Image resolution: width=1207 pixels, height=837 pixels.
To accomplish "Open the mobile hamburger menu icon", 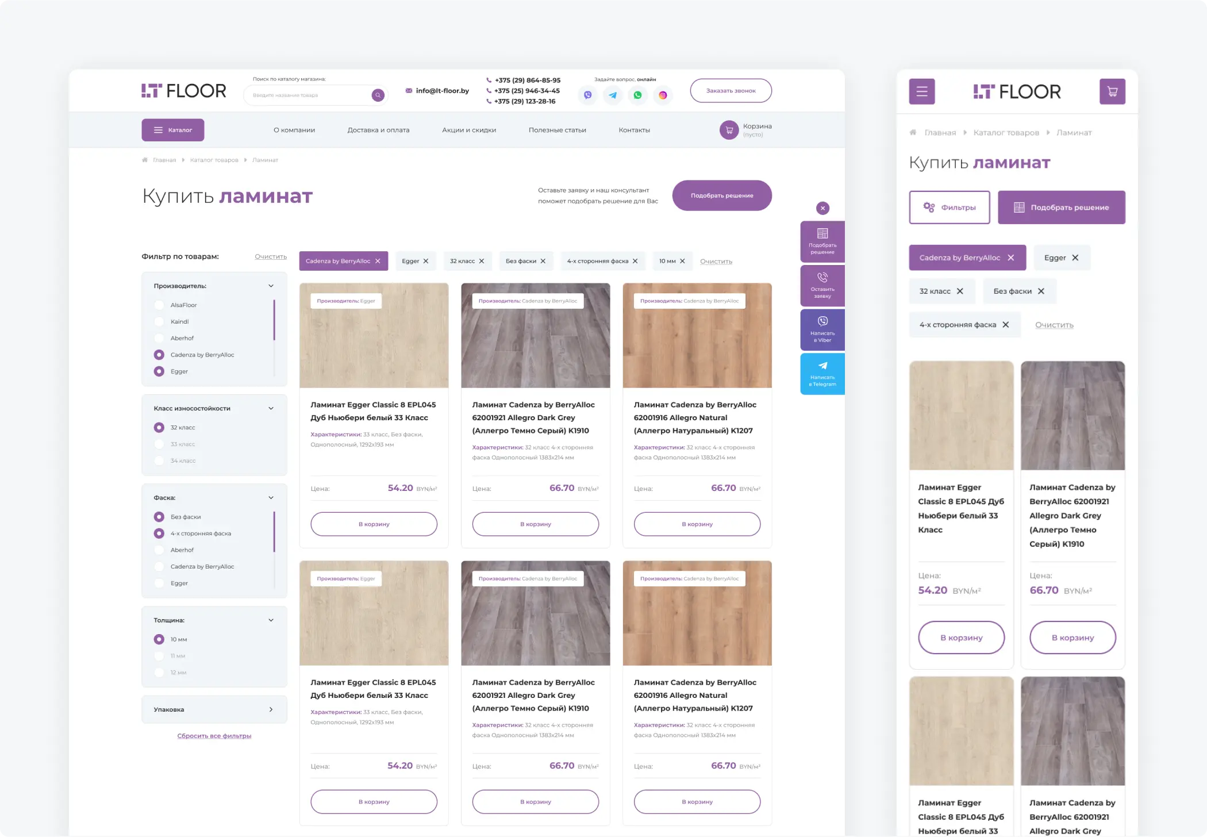I will 921,91.
